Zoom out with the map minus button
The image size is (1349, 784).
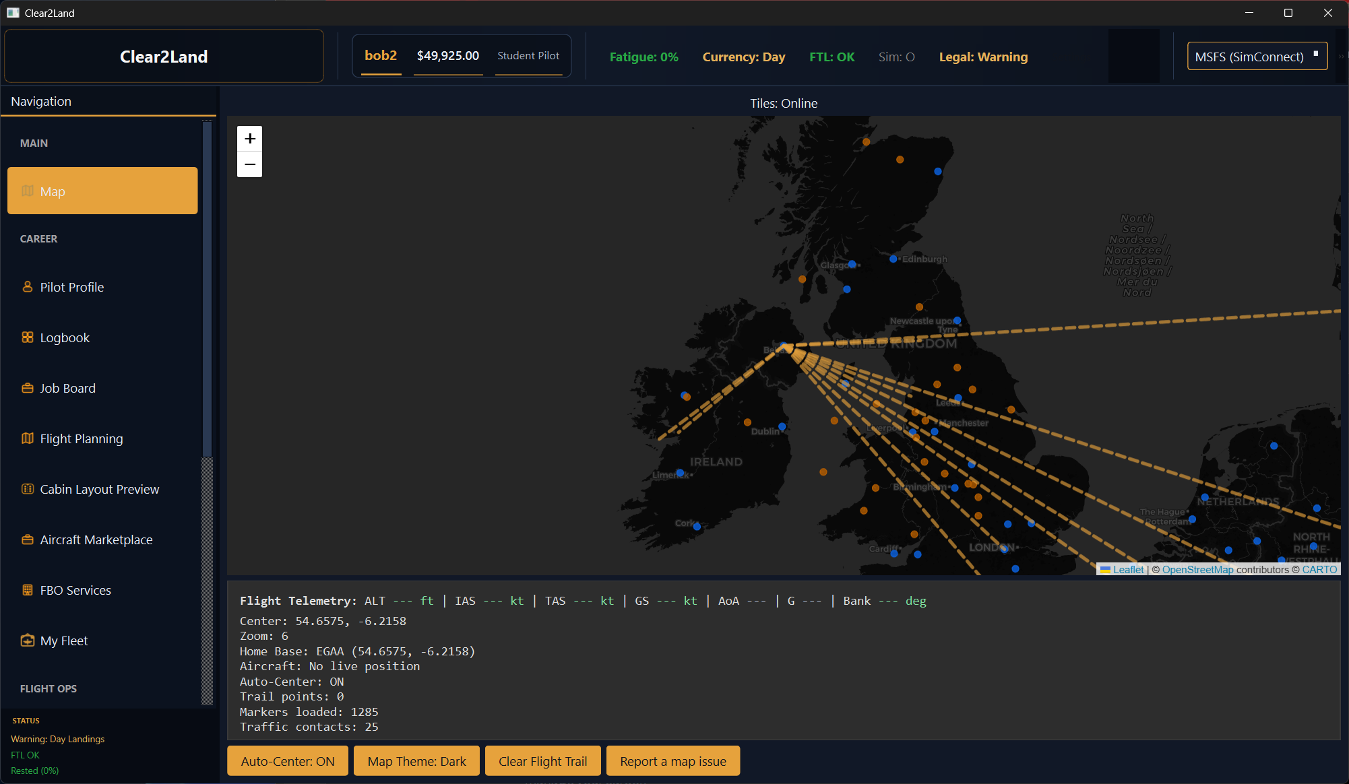pyautogui.click(x=250, y=164)
